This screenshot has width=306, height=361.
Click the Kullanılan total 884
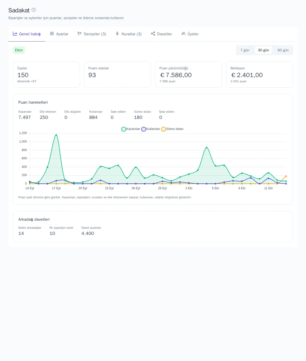pyautogui.click(x=93, y=117)
